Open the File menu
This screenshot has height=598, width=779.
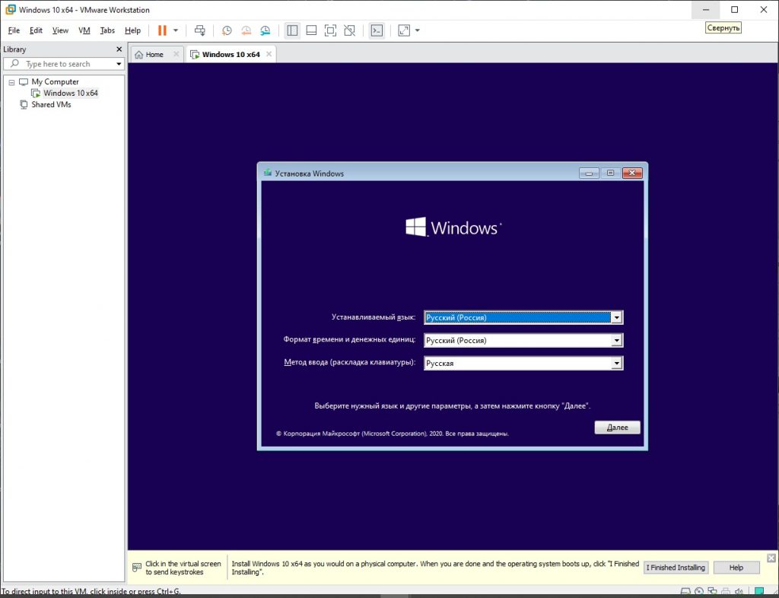(x=14, y=30)
